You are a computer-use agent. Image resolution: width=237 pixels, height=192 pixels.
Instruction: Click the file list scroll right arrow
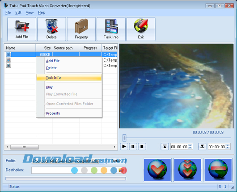114,147
